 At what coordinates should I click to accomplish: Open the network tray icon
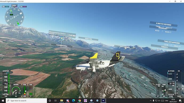156,101
